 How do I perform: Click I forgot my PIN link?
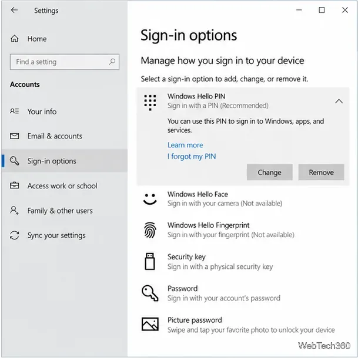[192, 156]
